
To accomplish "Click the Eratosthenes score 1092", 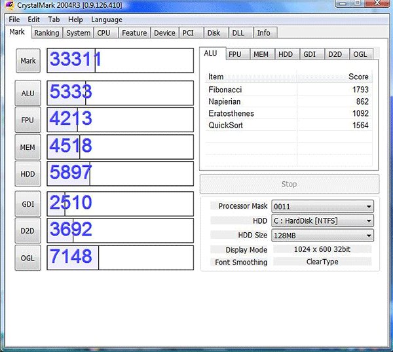I will point(360,113).
